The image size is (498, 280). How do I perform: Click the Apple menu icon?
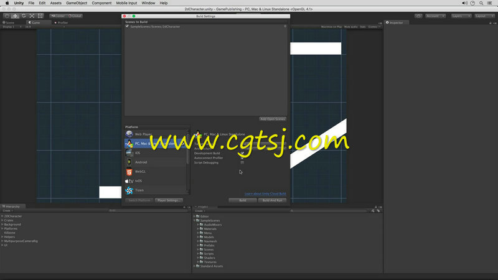7,3
